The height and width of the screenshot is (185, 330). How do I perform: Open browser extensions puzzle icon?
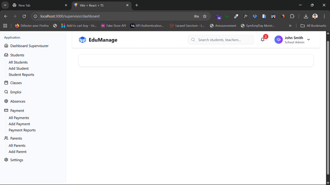(292, 16)
